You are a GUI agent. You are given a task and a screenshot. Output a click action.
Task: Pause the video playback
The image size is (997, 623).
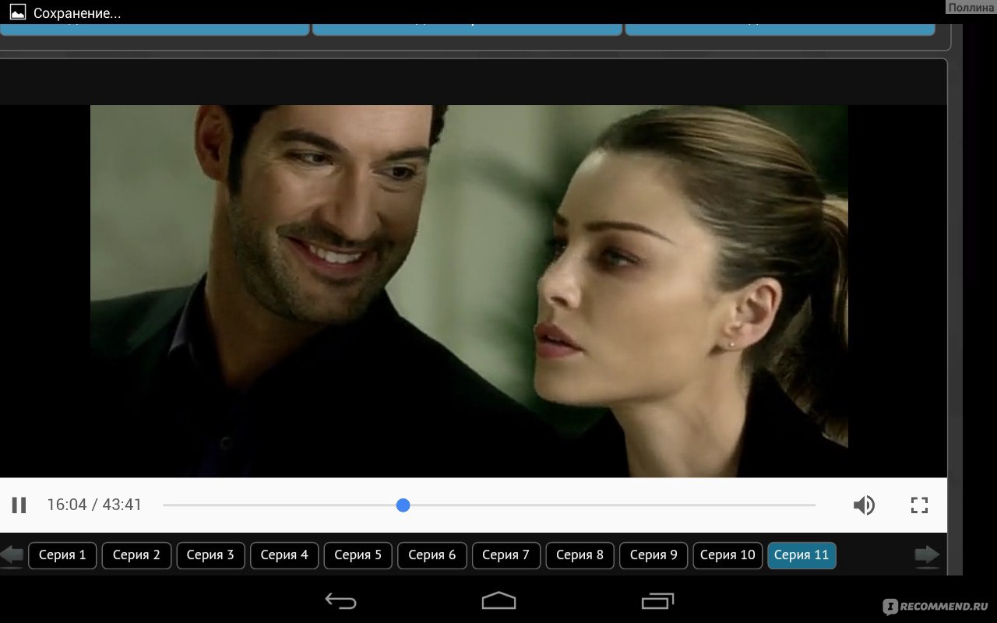(x=19, y=505)
